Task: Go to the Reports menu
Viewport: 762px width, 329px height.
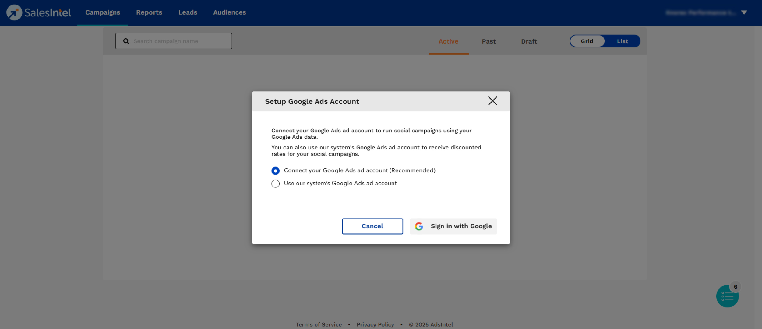Action: tap(149, 12)
